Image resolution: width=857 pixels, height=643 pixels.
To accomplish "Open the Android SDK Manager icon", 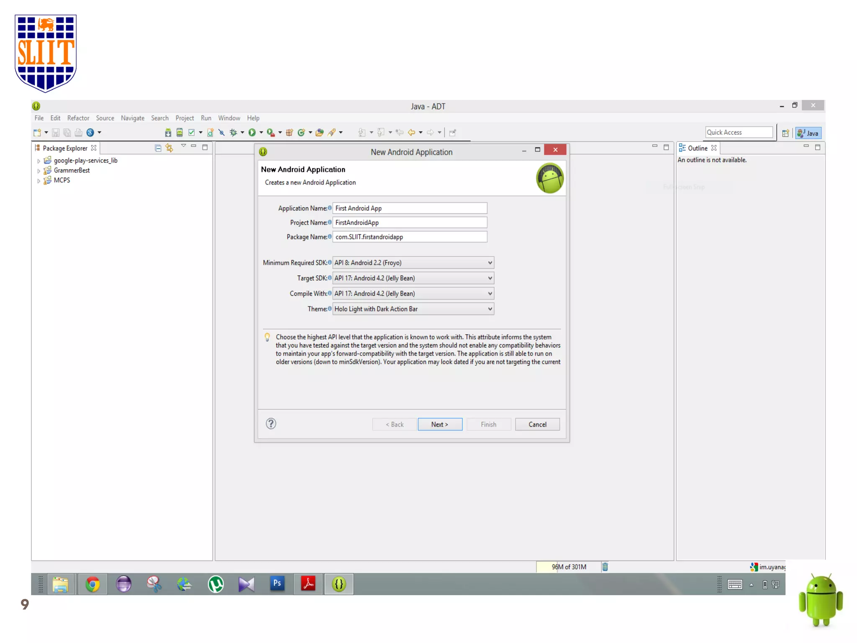I will 168,133.
